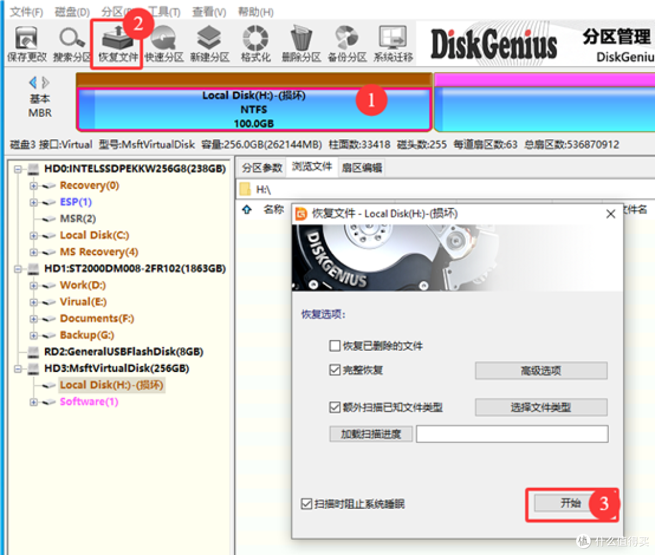Collapse the HD0 INTELSSD disk tree node
Viewport: 655px width, 555px height.
point(18,169)
